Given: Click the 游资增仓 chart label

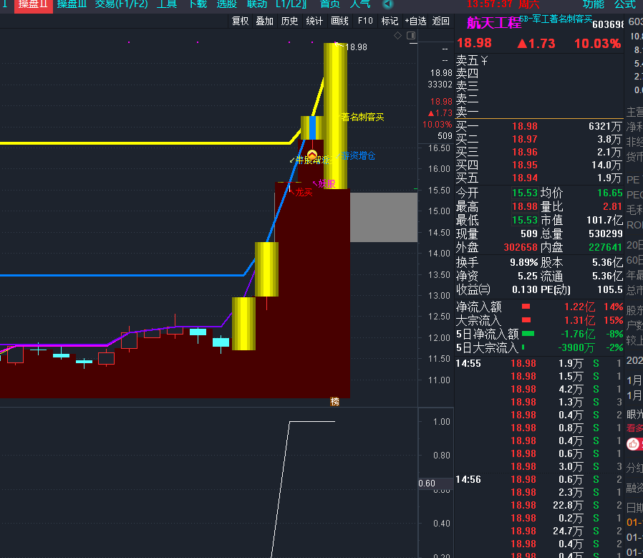Looking at the screenshot, I should [x=358, y=156].
